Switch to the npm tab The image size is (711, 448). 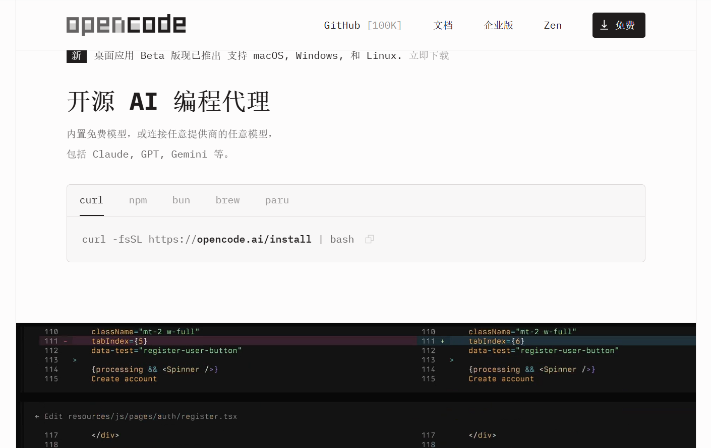click(138, 200)
